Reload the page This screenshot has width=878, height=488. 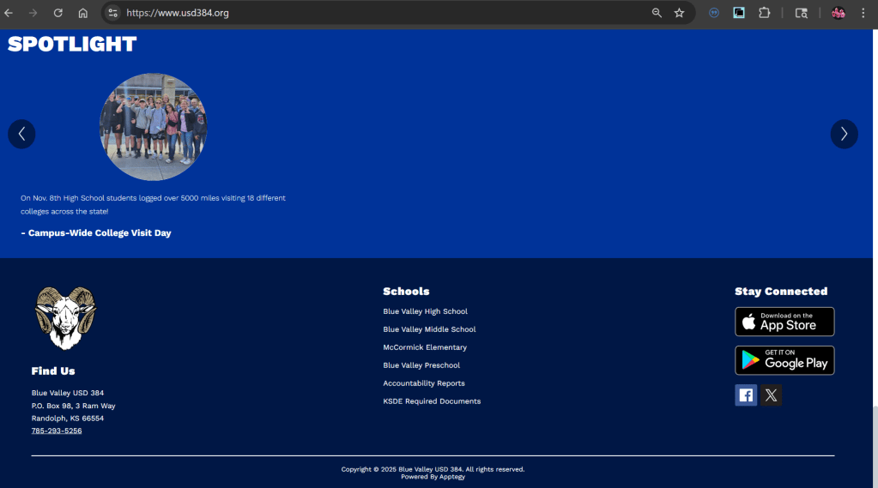click(x=58, y=13)
